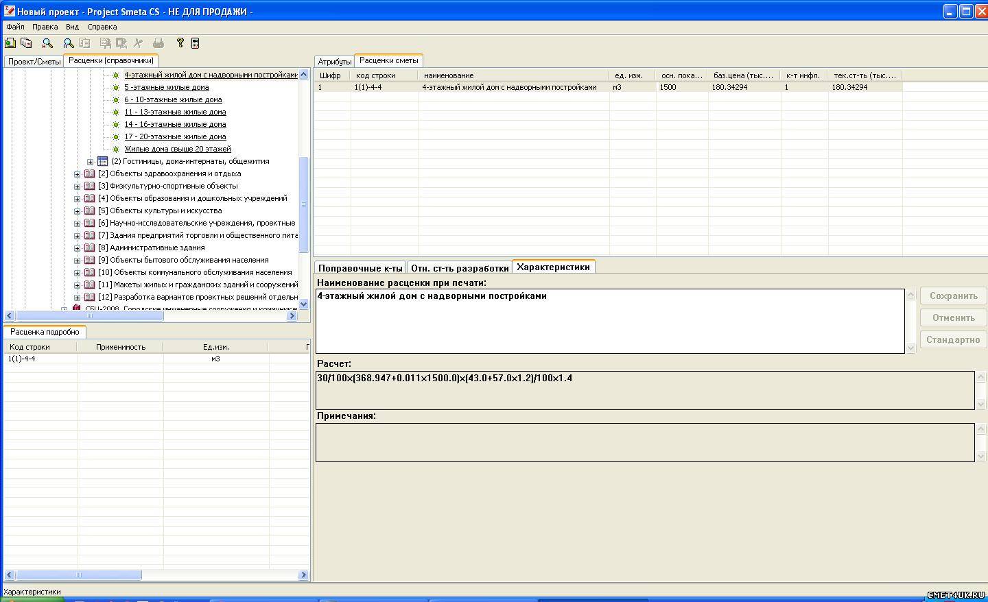Select Жилые дома свыше 20 этажей in the tree
This screenshot has height=602, width=988.
click(178, 149)
